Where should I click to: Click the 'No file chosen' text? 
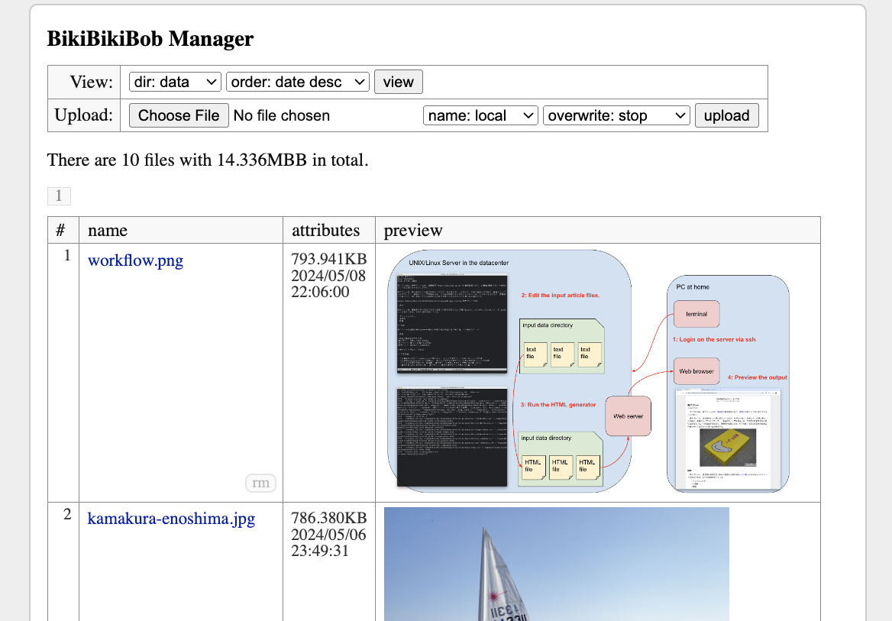282,115
